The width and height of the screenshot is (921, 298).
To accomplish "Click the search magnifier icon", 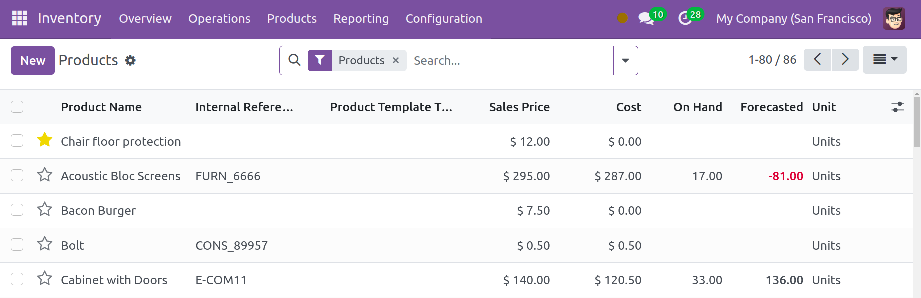I will pyautogui.click(x=295, y=60).
